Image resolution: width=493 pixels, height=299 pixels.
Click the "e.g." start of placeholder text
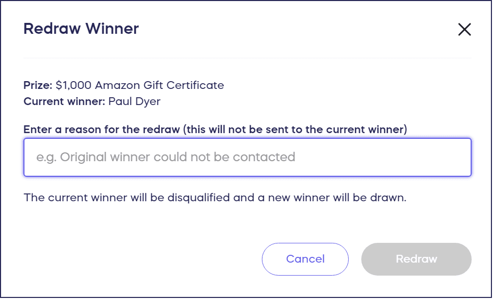click(46, 157)
